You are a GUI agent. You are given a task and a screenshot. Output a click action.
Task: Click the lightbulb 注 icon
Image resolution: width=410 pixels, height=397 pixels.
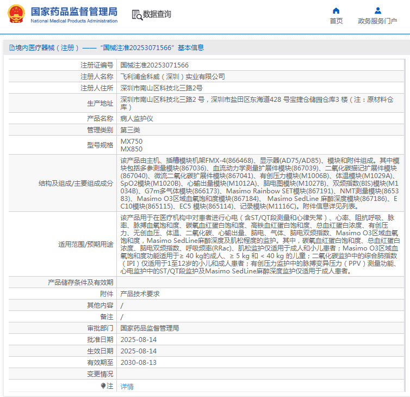pos(103,386)
